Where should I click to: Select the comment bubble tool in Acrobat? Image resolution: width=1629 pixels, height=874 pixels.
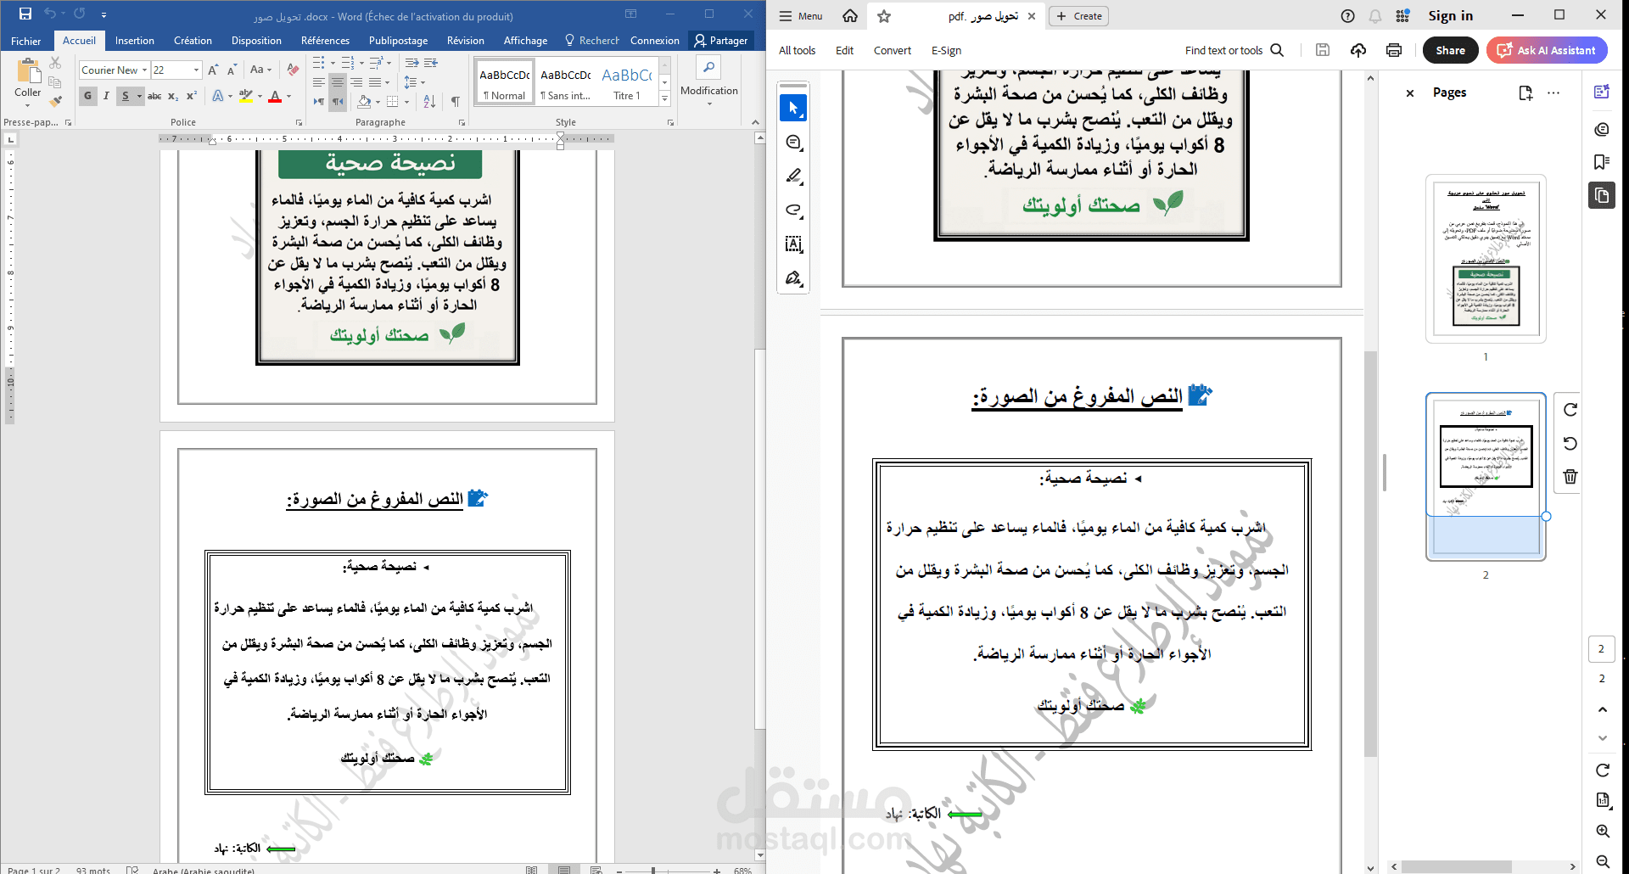pos(793,143)
